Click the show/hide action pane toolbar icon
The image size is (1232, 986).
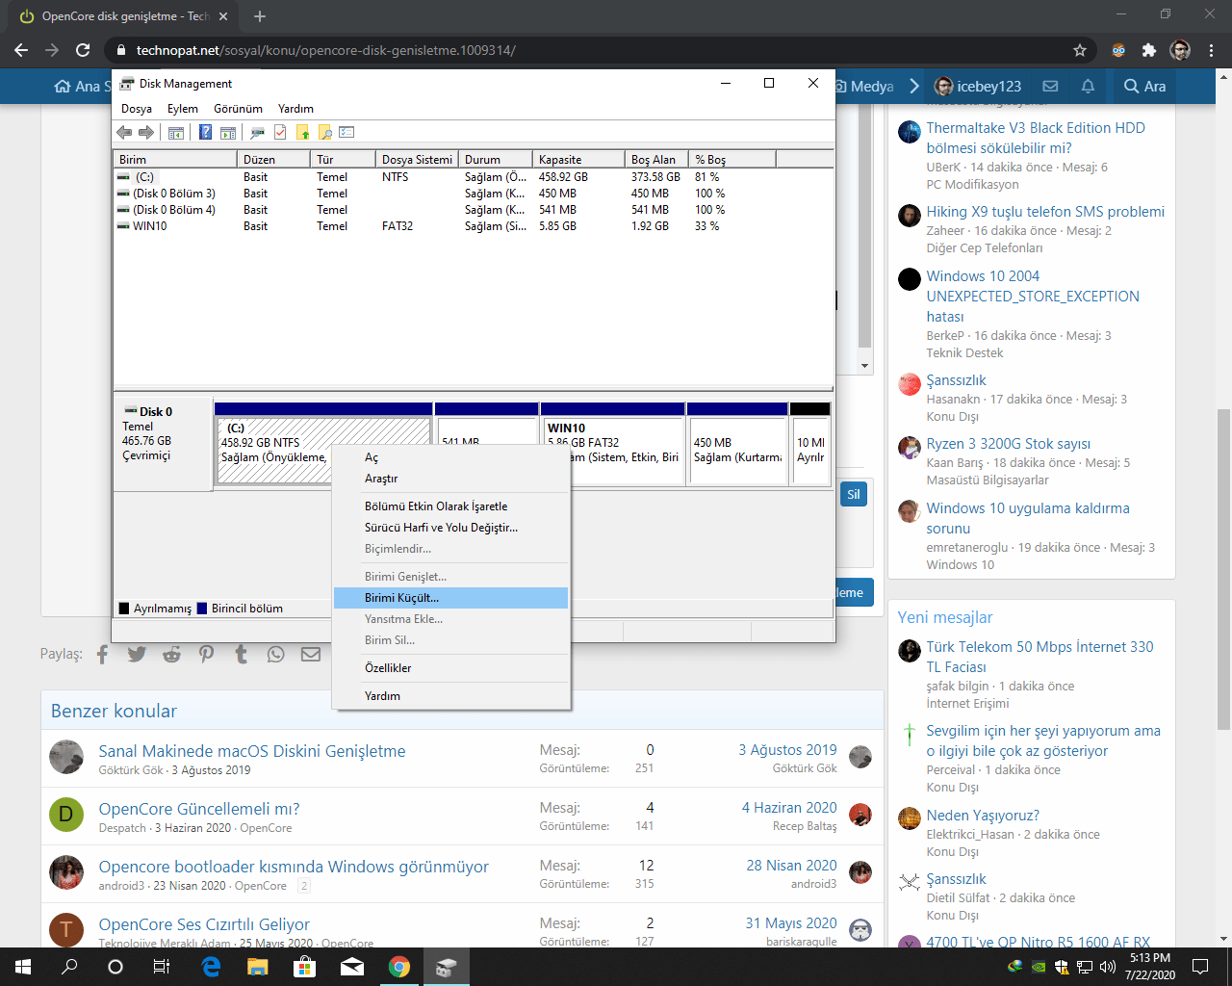[228, 132]
